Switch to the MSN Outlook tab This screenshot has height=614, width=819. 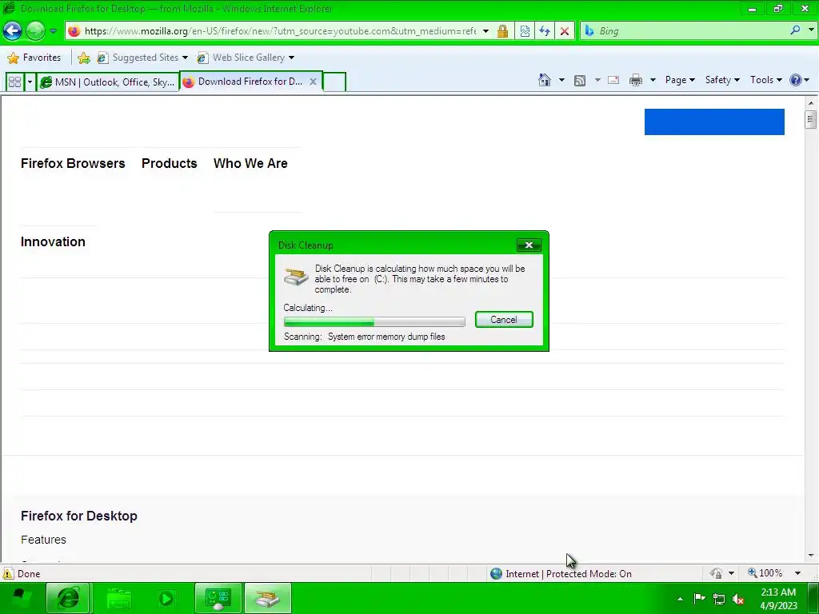(x=108, y=82)
